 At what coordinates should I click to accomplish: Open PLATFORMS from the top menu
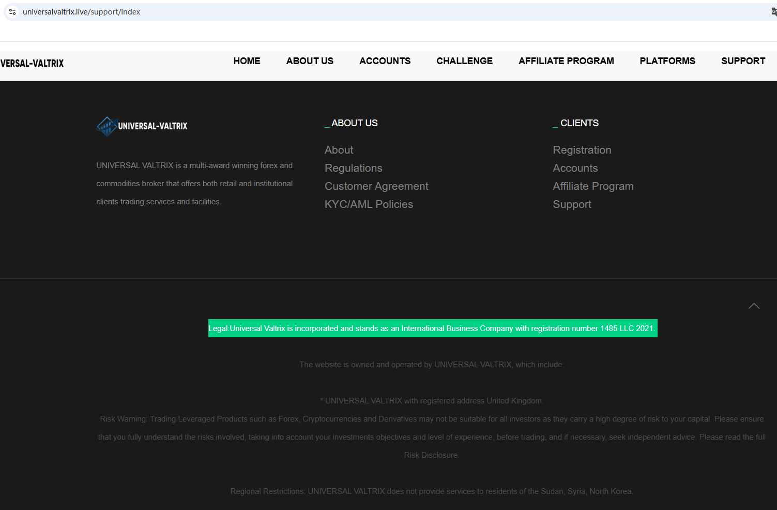pyautogui.click(x=667, y=61)
